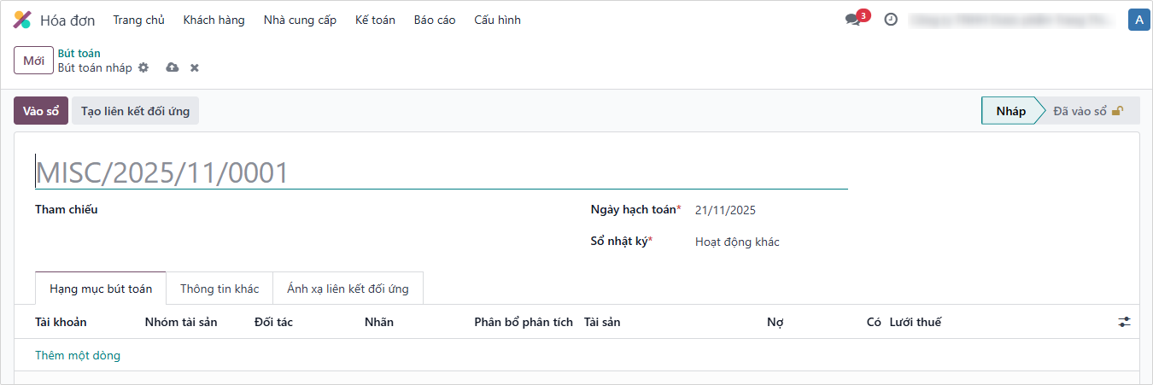Click the Tạo liên kết đối ứng button

(135, 111)
